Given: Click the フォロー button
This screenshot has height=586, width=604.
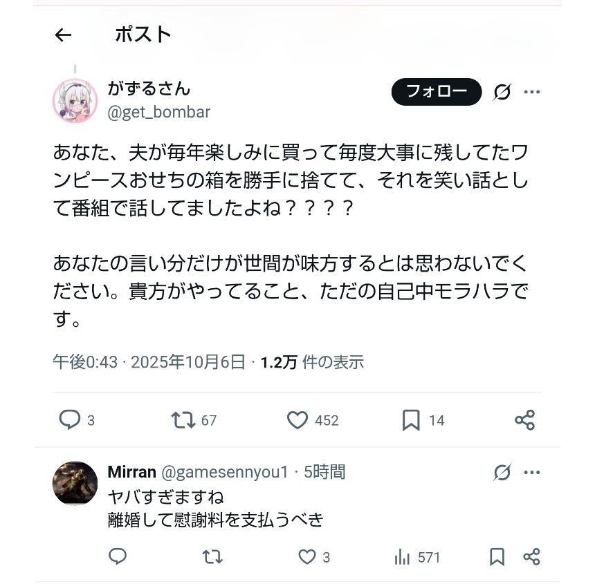Looking at the screenshot, I should [x=436, y=91].
